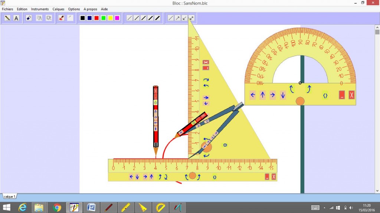Rotate the protractor clockwise using curved arrow
Image resolution: width=380 pixels, height=213 pixels.
point(309,89)
